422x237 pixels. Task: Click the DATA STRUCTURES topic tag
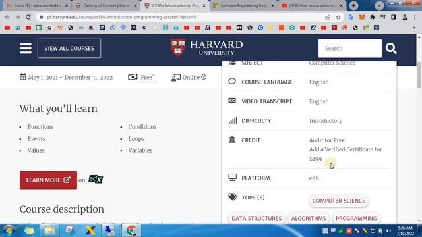coord(256,218)
